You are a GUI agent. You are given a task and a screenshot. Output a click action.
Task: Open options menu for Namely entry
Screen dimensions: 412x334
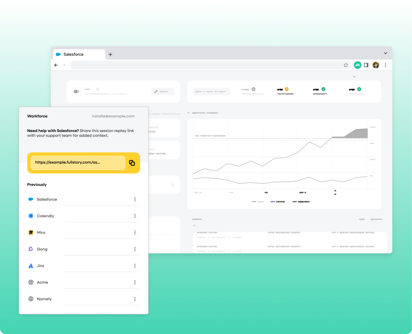point(135,299)
